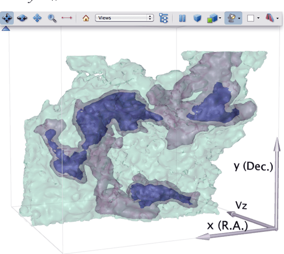The image size is (284, 254).
Task: Pick the 3D Measurement tool
Action: click(x=67, y=18)
